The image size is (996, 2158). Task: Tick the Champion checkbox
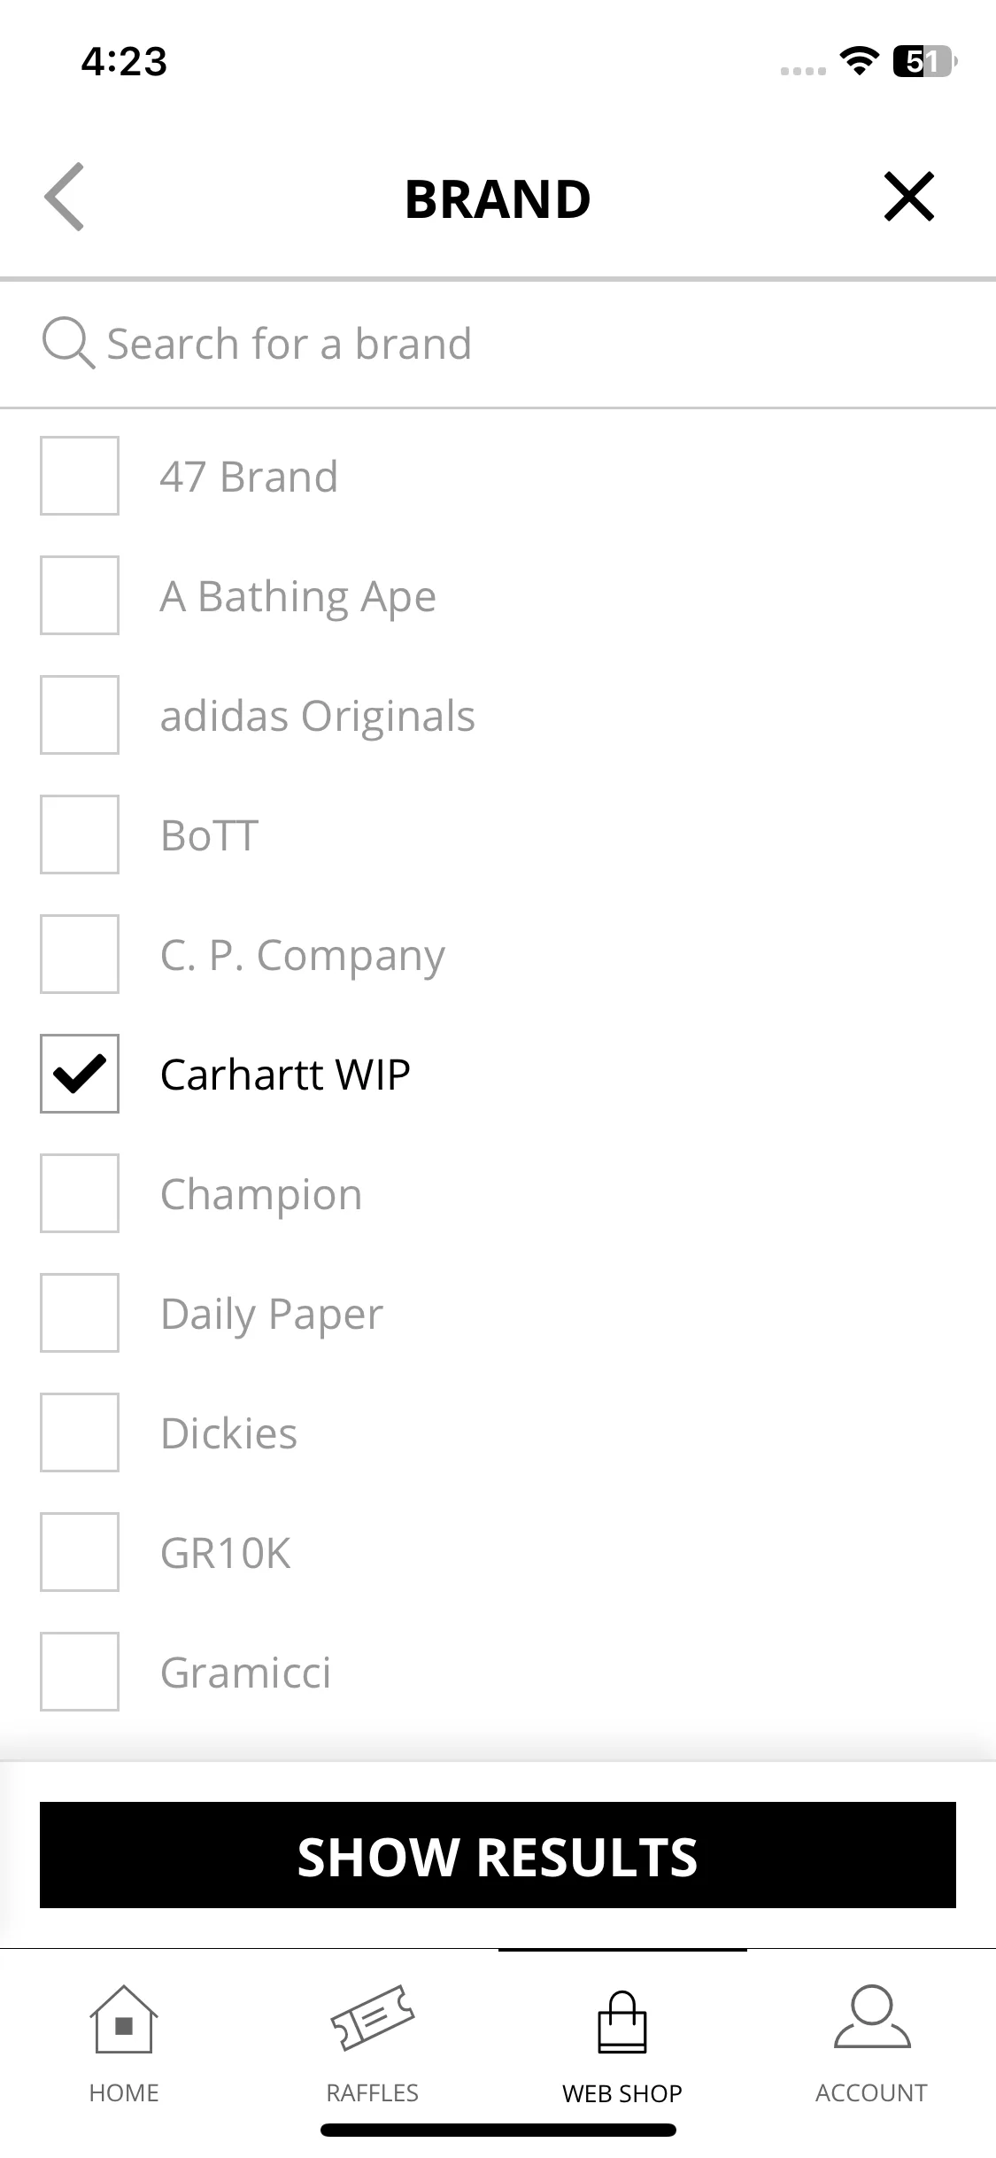80,1193
